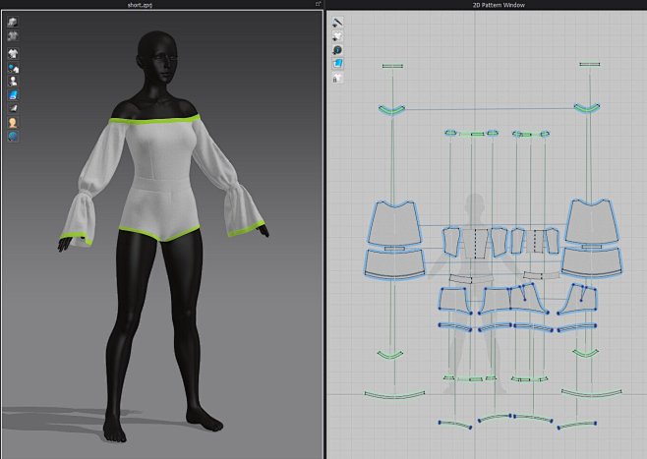Open the white garment dropdown in 2D toolbar
The width and height of the screenshot is (647, 459).
click(337, 35)
